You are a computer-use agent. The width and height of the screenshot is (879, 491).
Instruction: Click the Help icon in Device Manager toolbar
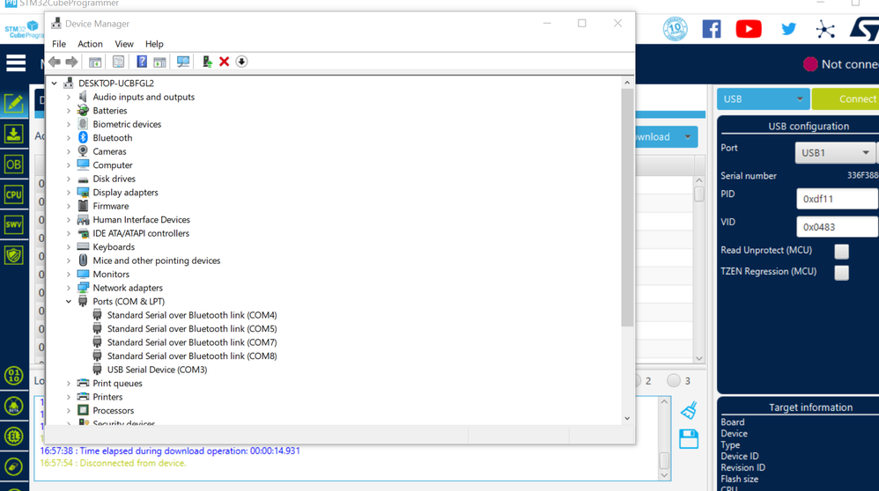142,62
